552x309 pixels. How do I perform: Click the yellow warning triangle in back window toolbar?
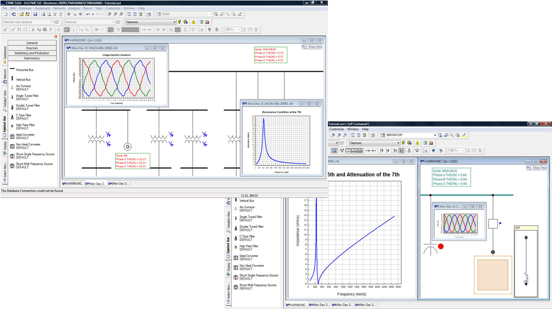coord(193,22)
